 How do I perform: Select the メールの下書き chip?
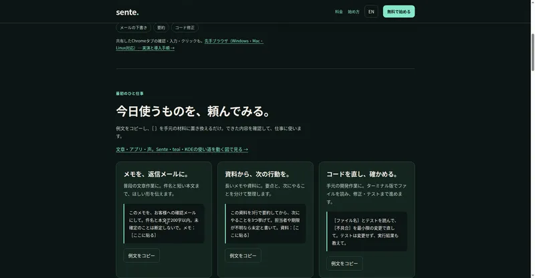click(x=133, y=27)
